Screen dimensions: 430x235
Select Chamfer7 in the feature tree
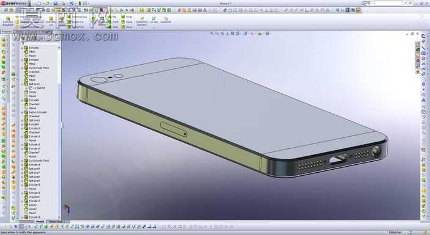(32, 153)
